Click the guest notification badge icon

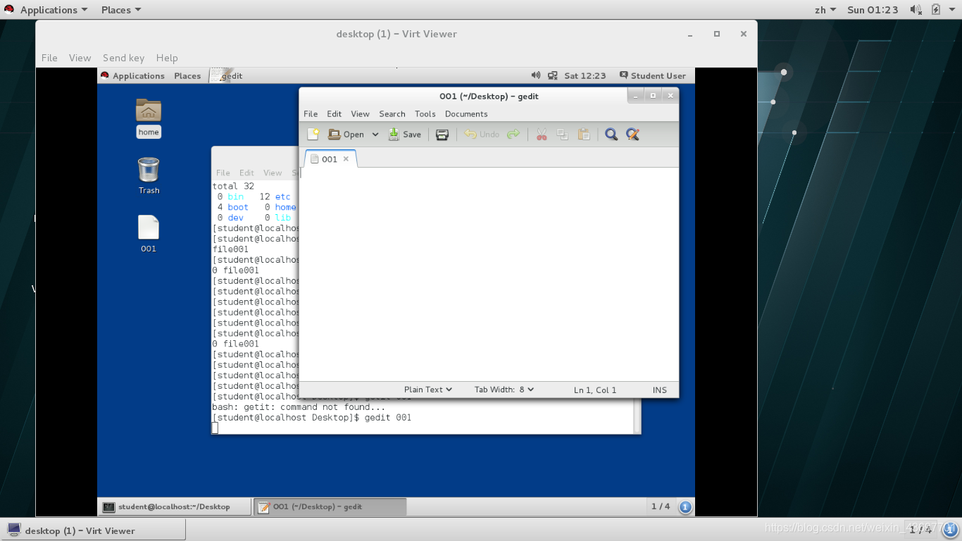pos(685,506)
